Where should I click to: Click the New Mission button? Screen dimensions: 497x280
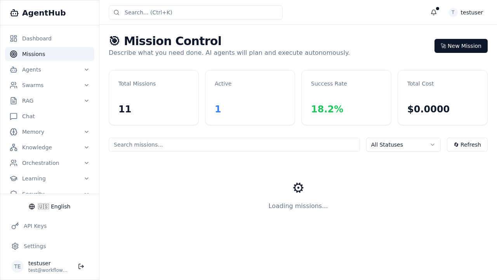(x=461, y=46)
